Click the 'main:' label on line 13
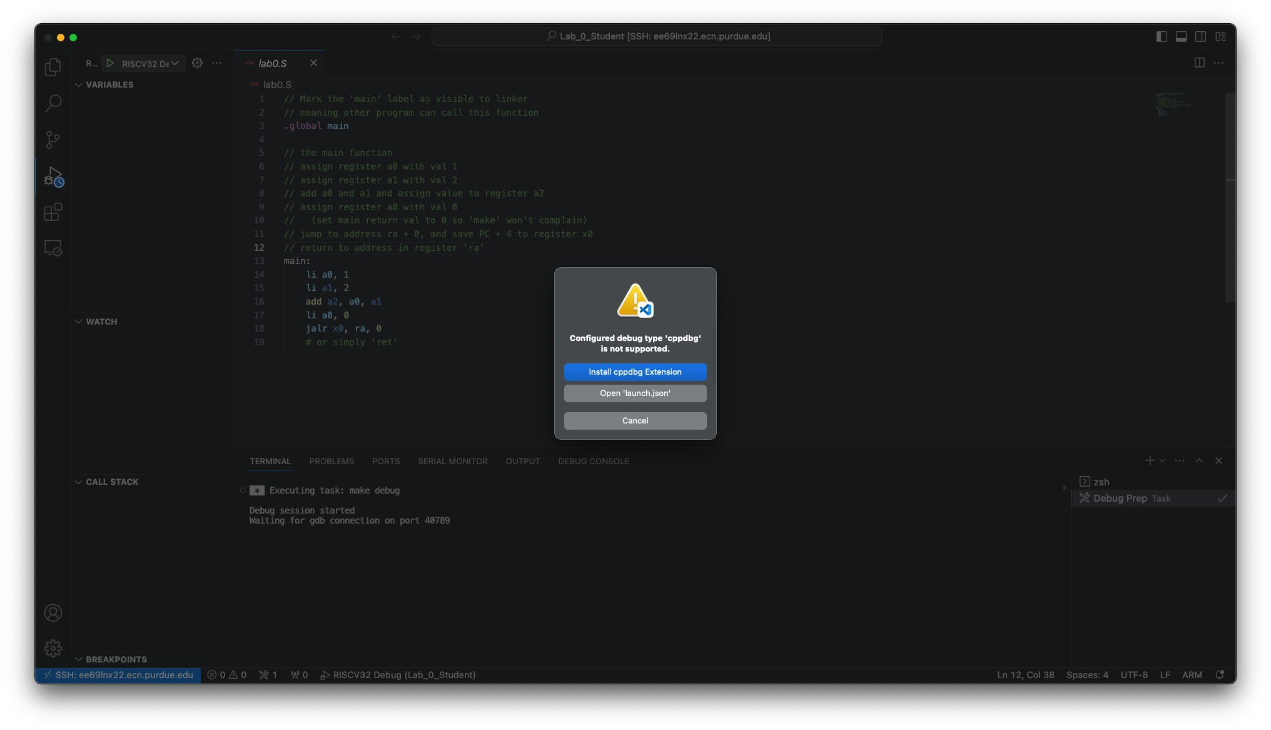1271x730 pixels. coord(297,261)
